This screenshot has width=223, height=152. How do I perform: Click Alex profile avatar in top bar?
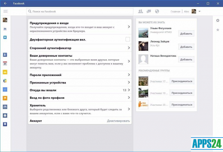coord(194,11)
